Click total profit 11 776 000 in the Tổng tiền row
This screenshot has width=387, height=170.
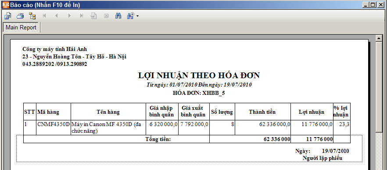pos(319,139)
